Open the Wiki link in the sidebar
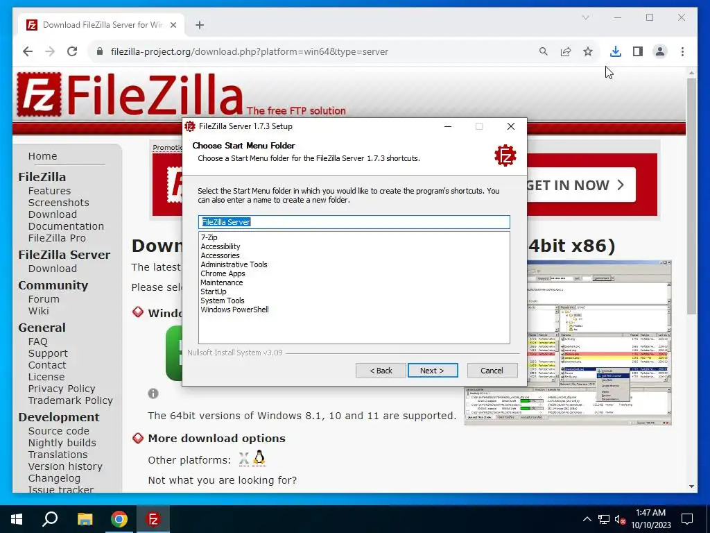The height and width of the screenshot is (533, 710). pos(39,311)
